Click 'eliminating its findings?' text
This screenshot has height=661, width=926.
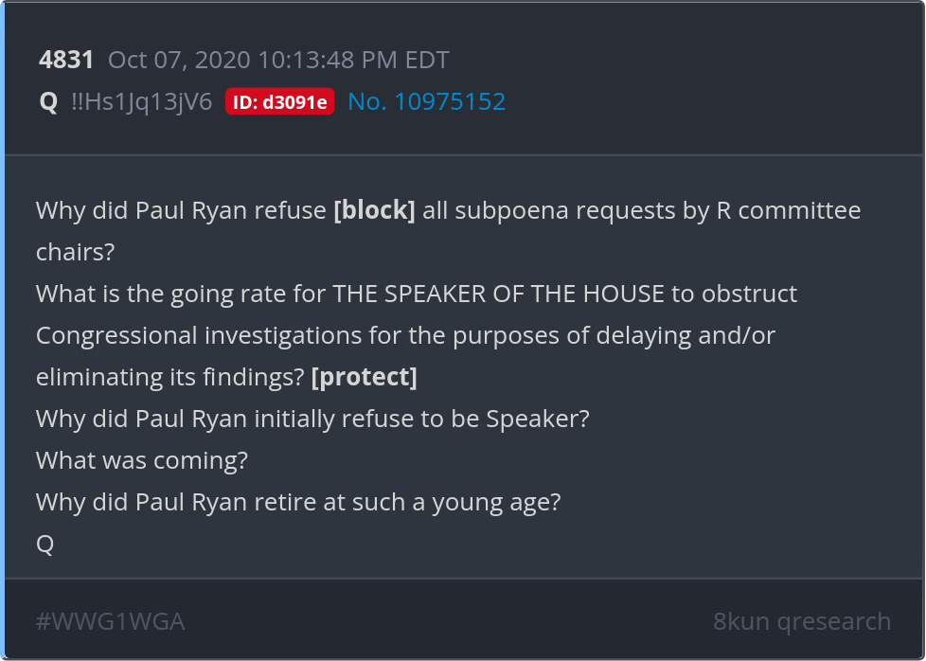(170, 377)
